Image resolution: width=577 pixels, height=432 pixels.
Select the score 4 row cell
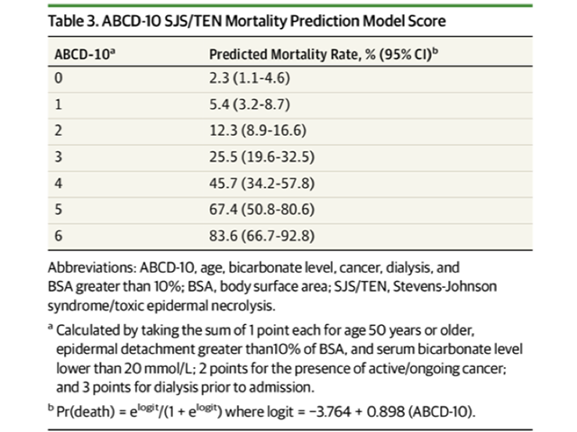tap(60, 179)
